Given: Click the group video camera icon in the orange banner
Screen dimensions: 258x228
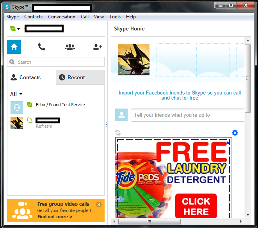Looking at the screenshot, I should pyautogui.click(x=22, y=210).
